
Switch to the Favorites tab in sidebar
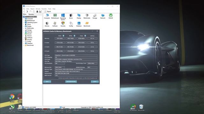pos(31,14)
